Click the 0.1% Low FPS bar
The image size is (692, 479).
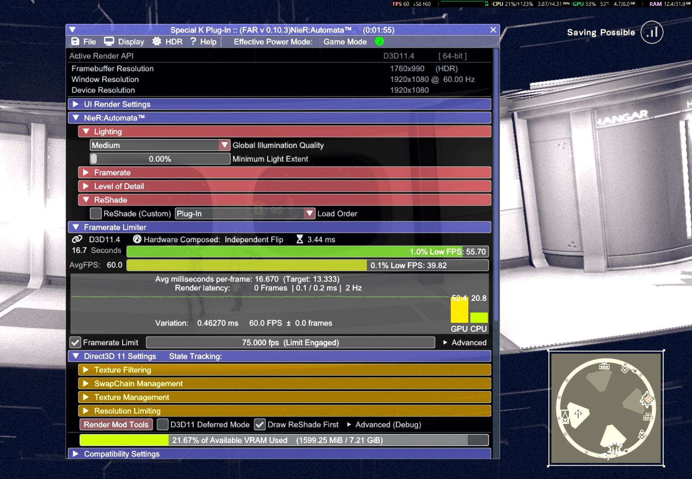tap(308, 265)
